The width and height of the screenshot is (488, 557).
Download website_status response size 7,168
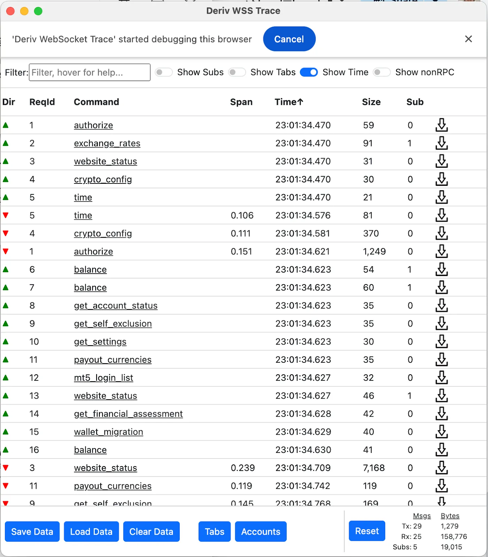pyautogui.click(x=442, y=468)
